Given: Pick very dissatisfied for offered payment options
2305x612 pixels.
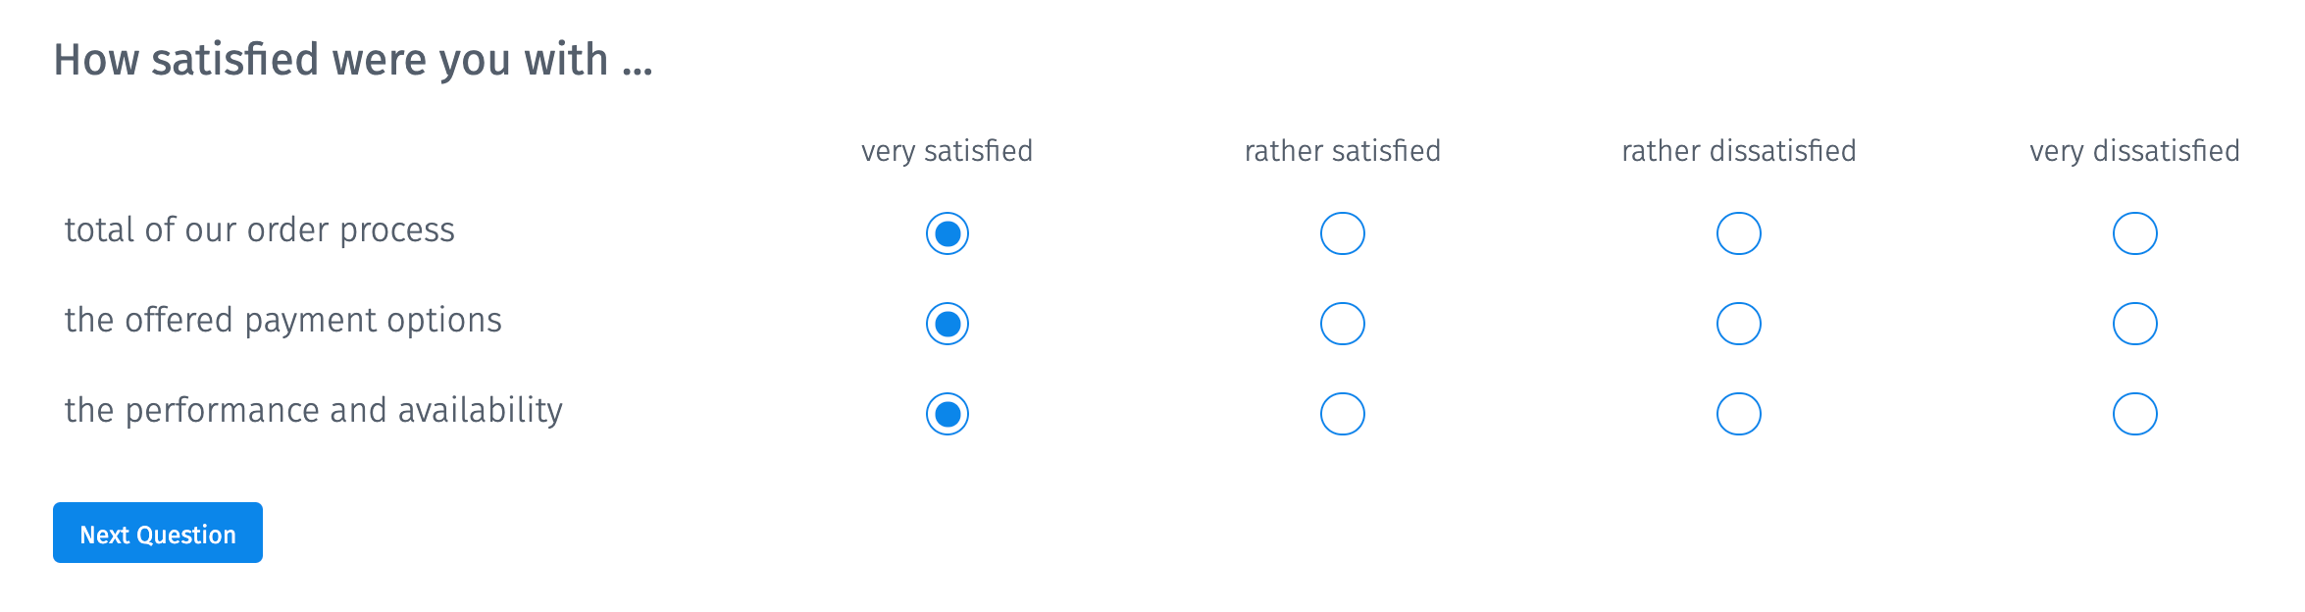Looking at the screenshot, I should (x=2135, y=324).
